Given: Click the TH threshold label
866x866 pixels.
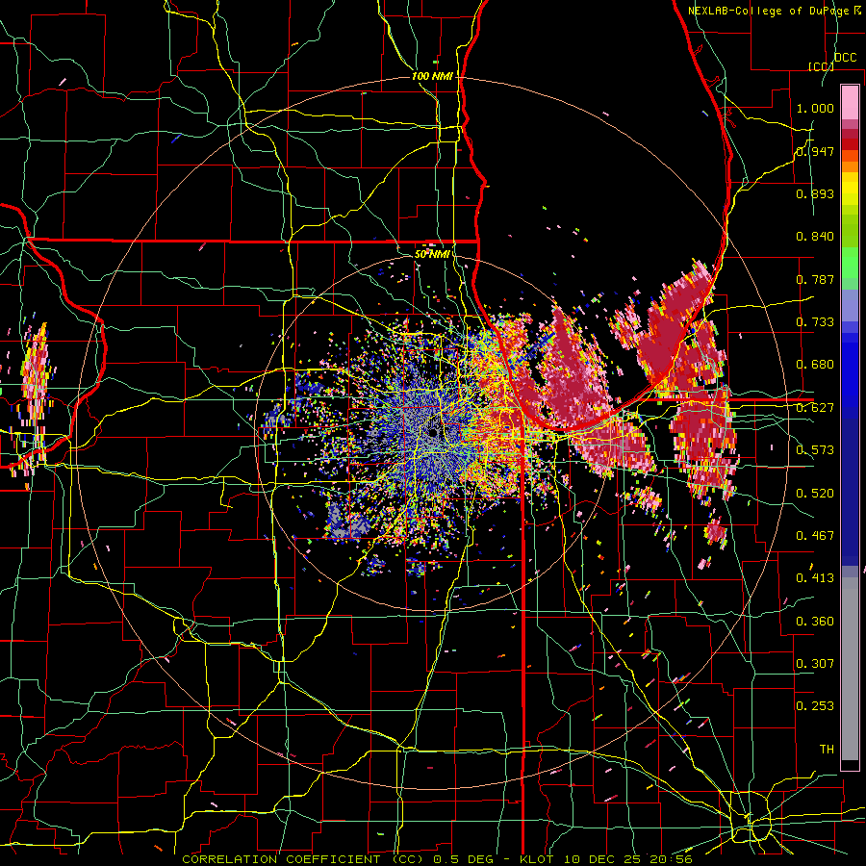Looking at the screenshot, I should click(827, 750).
